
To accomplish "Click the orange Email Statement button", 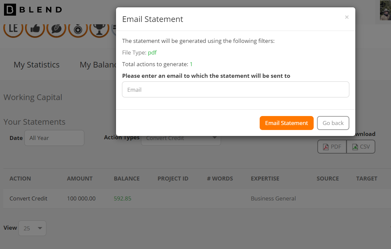I will (x=287, y=123).
